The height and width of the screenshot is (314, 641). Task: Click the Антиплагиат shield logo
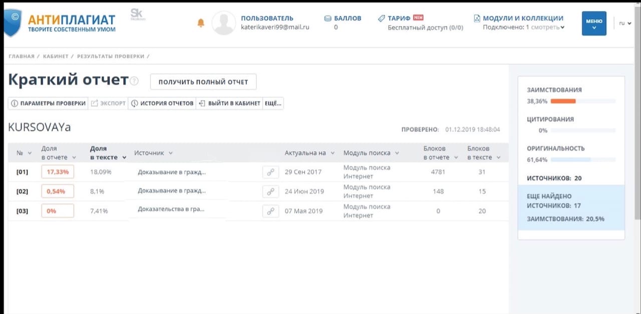[x=12, y=23]
